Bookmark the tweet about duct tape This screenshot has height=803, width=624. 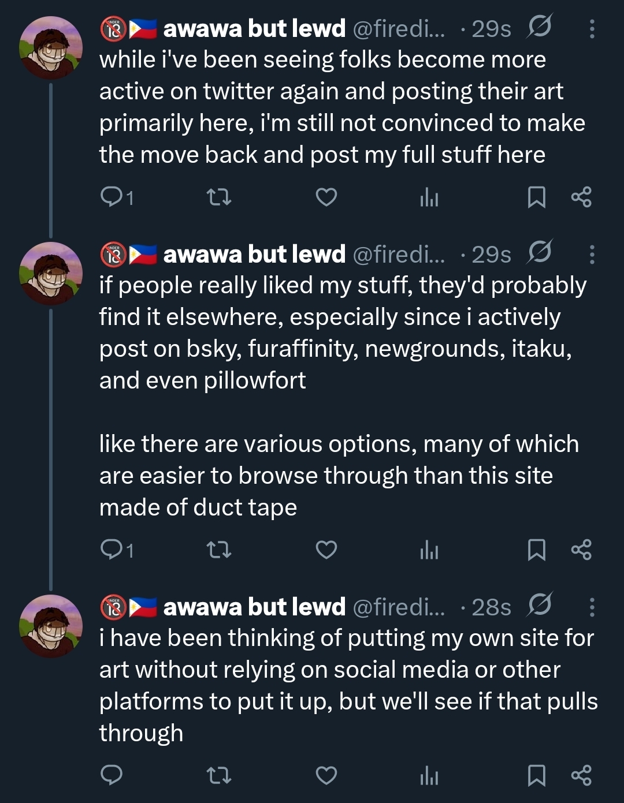(536, 550)
